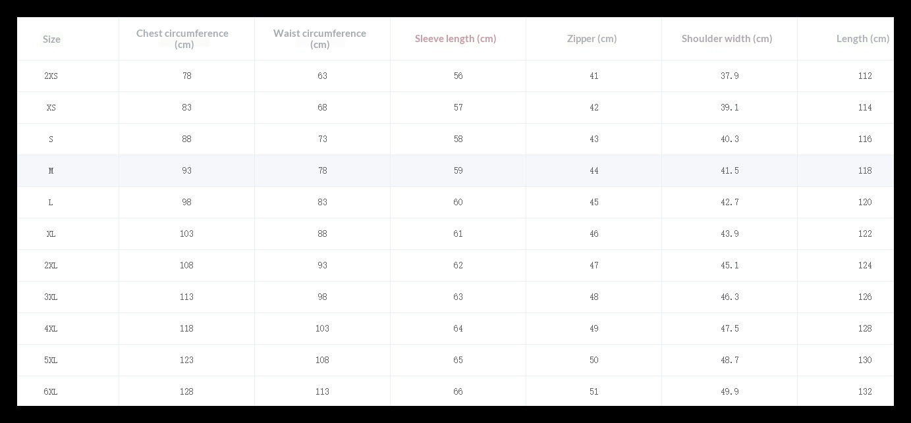Click the Size column header
This screenshot has height=423, width=911.
pyautogui.click(x=51, y=39)
